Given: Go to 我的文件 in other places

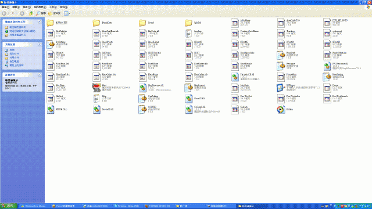Looking at the screenshot, I should [14, 54].
